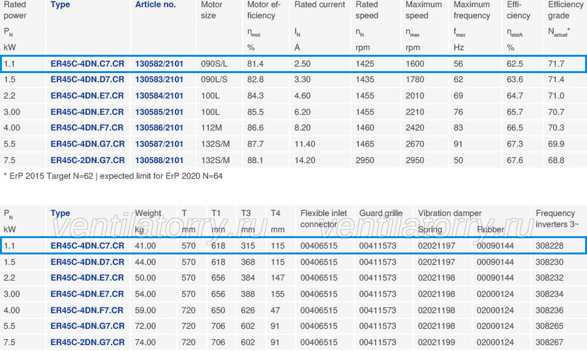Select frequency inverter code 308230
Image resolution: width=587 pixels, height=351 pixels.
pos(549,262)
